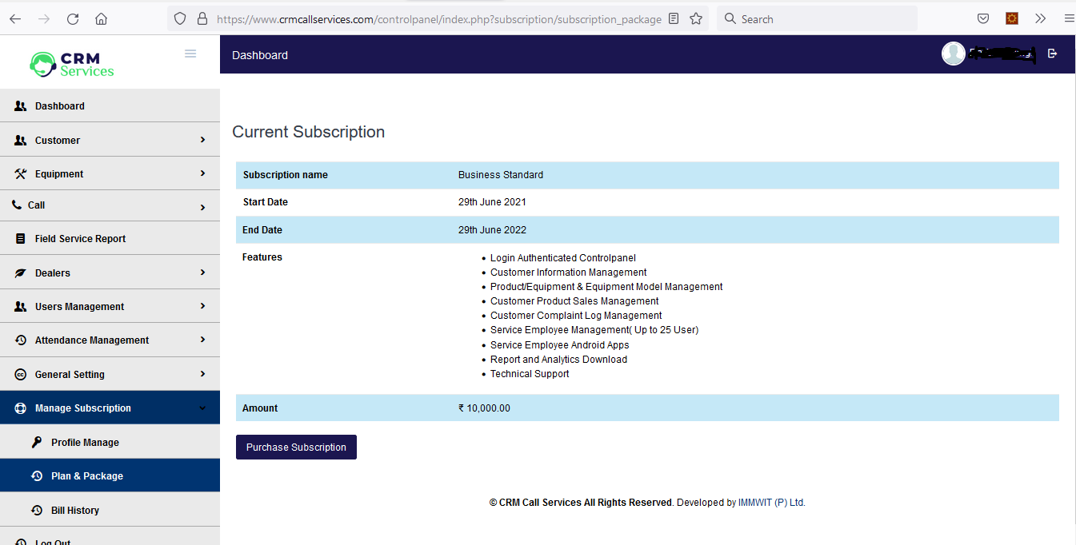This screenshot has width=1076, height=545.
Task: Expand the Customer submenu chevron
Action: [202, 140]
